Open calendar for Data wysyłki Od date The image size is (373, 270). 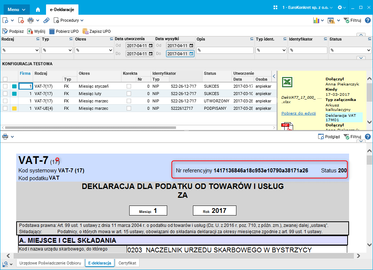(191, 46)
